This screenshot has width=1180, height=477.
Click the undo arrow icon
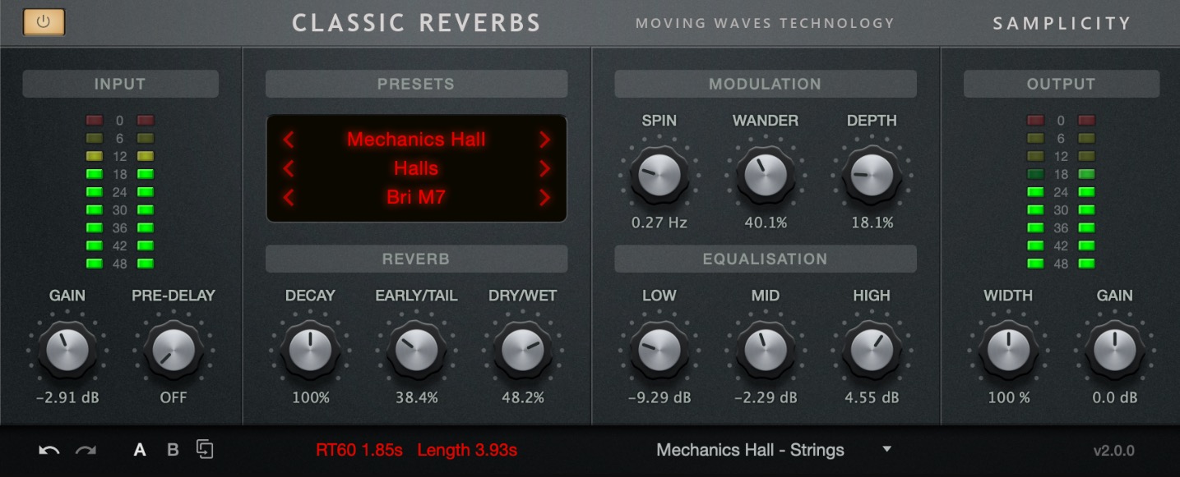[49, 450]
